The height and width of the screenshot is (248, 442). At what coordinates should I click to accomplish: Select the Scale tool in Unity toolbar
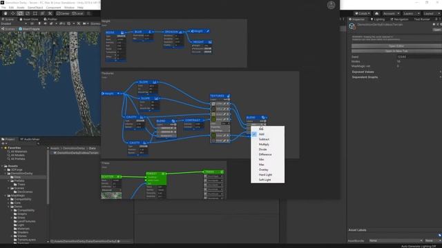click(28, 14)
